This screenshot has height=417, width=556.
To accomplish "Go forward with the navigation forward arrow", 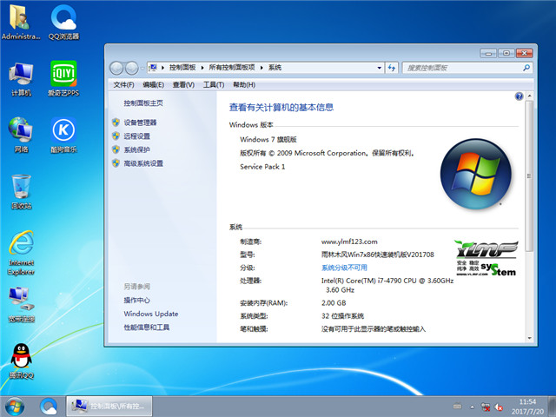I will pyautogui.click(x=131, y=68).
